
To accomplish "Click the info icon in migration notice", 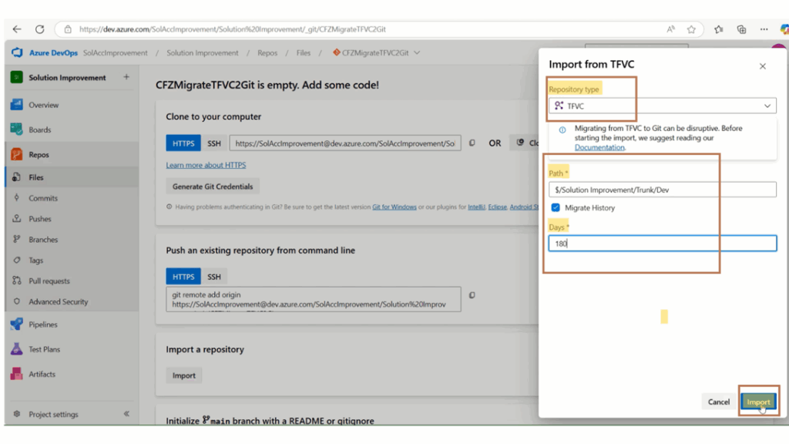I will 562,129.
